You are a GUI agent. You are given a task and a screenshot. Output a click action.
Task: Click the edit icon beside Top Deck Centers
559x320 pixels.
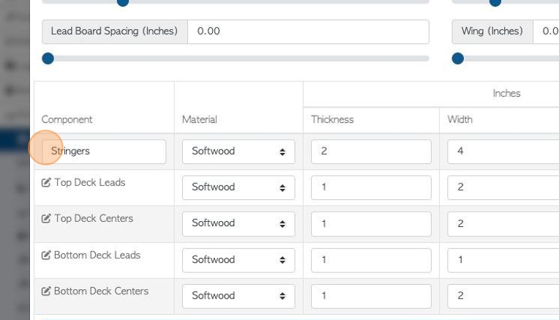click(x=46, y=218)
